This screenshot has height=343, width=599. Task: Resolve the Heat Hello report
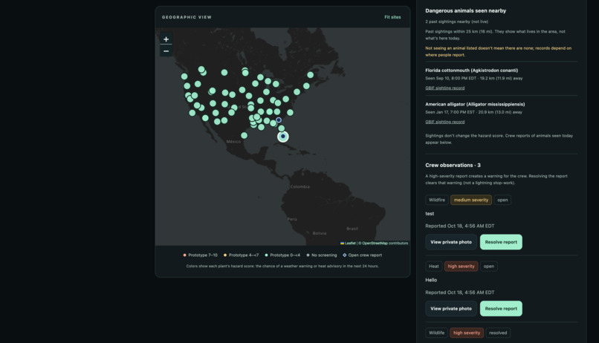click(x=501, y=308)
